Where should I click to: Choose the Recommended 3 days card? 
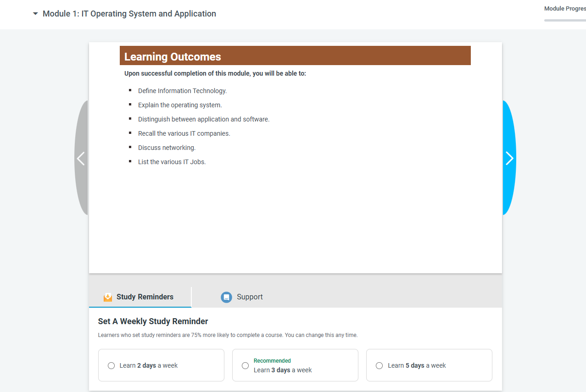pos(295,365)
